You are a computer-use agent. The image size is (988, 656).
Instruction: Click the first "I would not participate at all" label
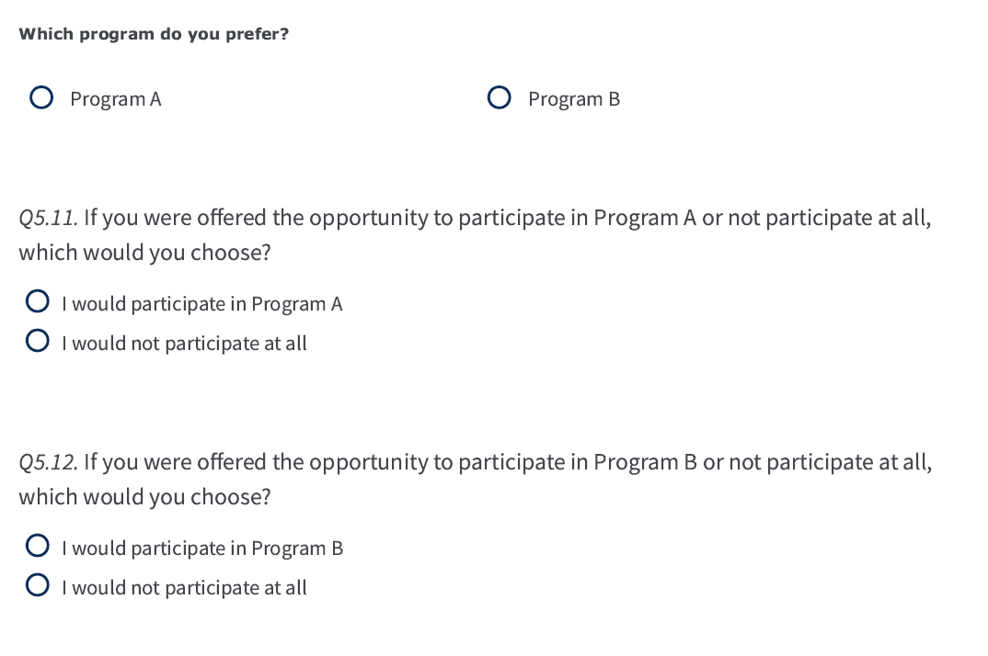coord(184,343)
